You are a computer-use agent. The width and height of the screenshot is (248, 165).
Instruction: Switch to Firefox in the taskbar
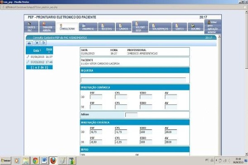point(53,161)
